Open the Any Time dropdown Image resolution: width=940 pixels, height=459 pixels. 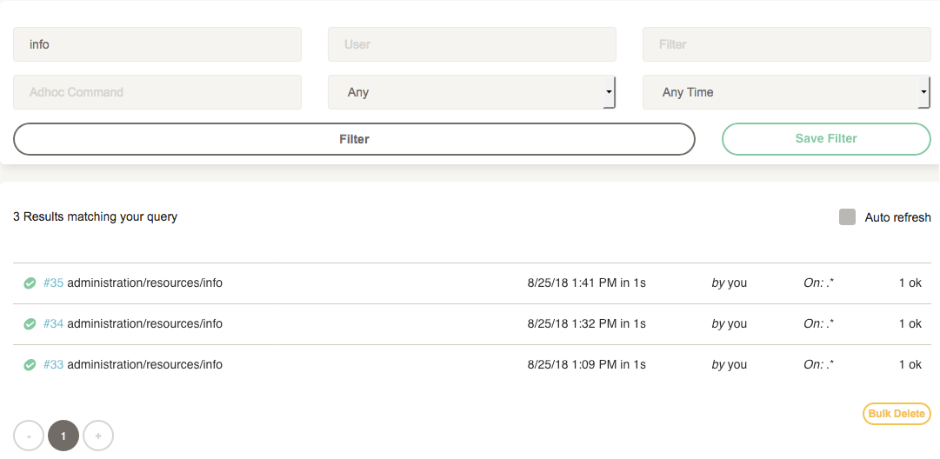787,92
